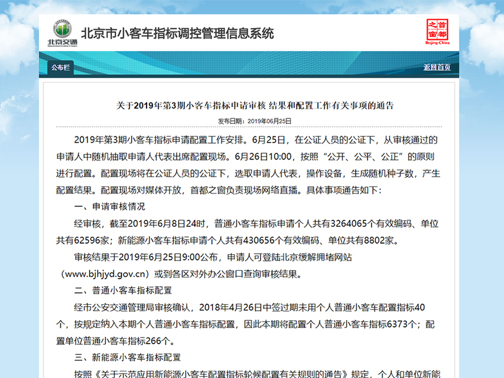Open the 公布栏 tab
504x378 pixels.
click(x=61, y=67)
